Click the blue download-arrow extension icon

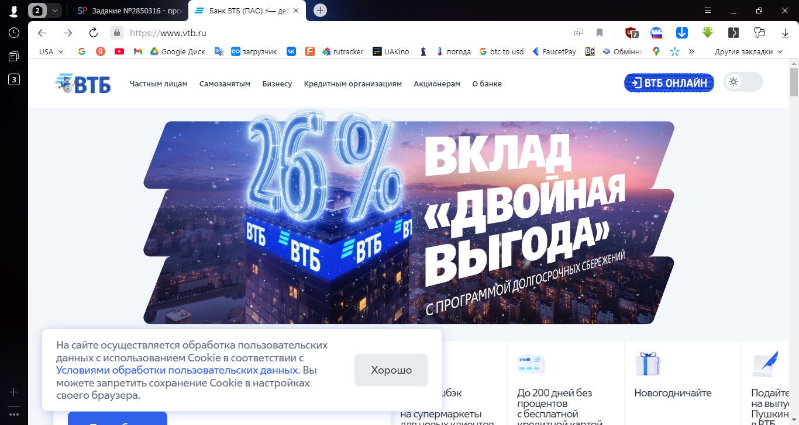click(682, 33)
